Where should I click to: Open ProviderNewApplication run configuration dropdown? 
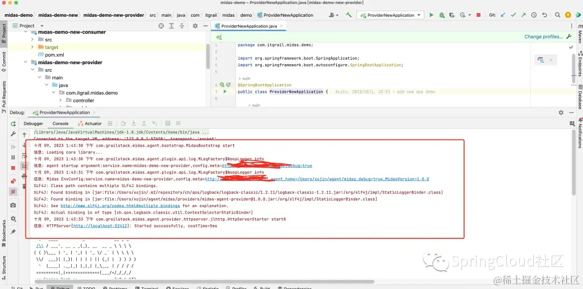click(390, 15)
